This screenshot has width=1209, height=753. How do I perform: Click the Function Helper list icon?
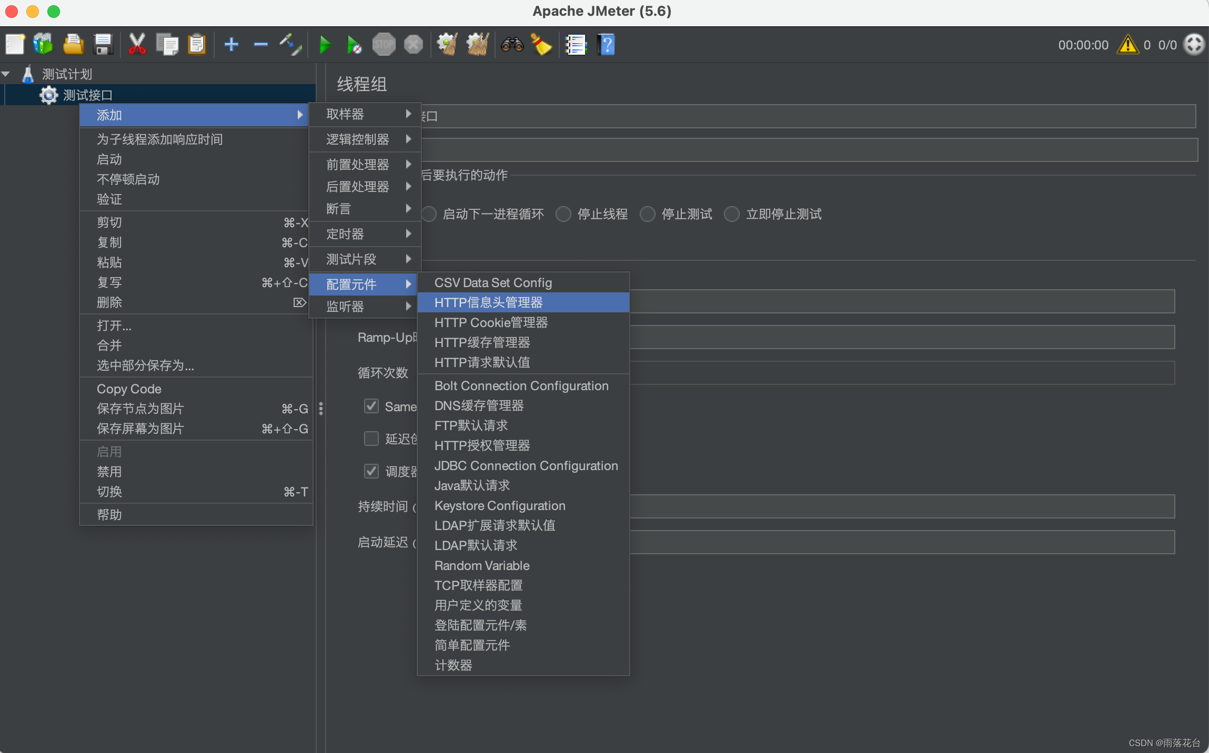(x=576, y=45)
